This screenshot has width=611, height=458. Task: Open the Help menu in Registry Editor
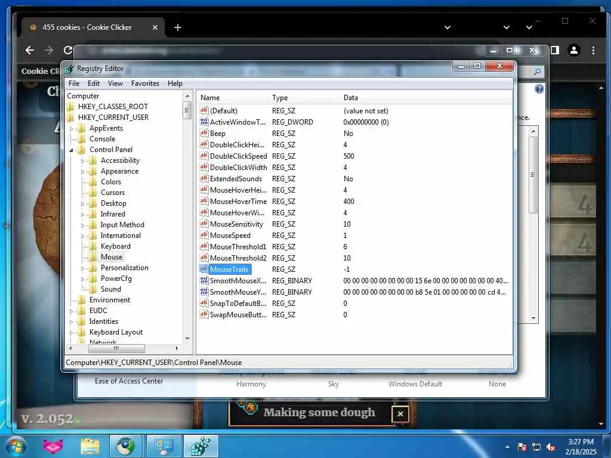(175, 83)
